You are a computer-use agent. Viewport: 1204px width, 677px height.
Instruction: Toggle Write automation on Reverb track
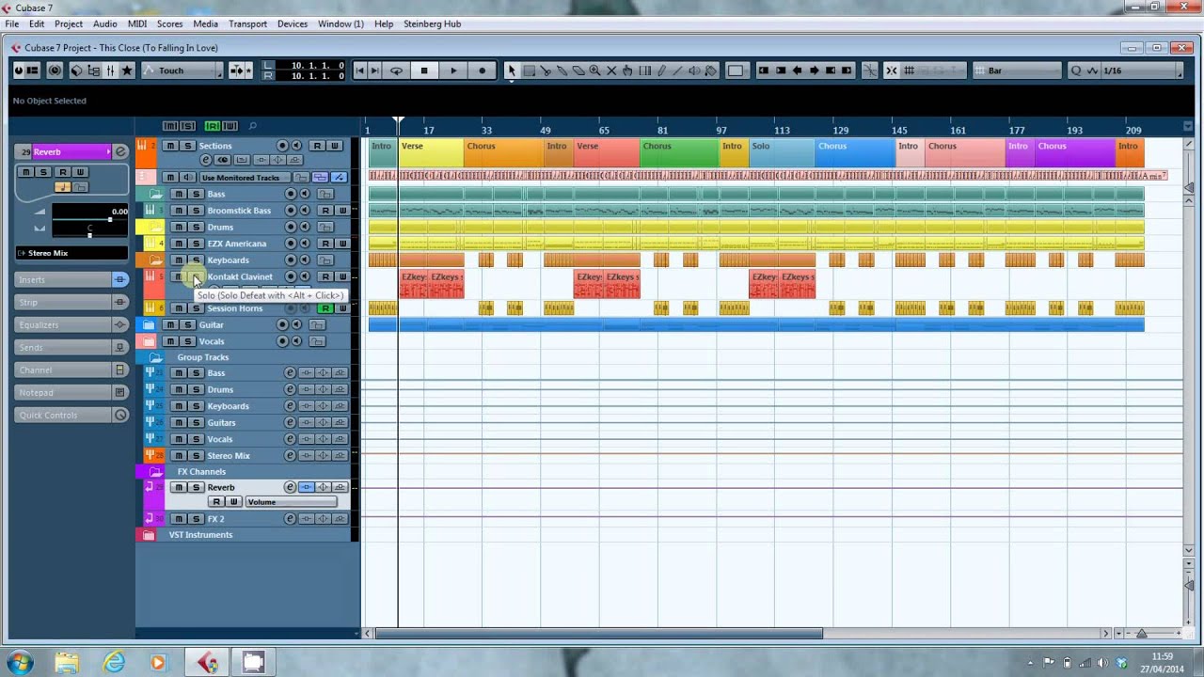234,502
